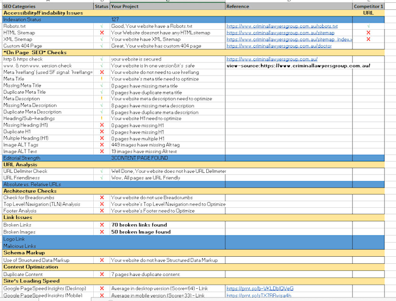Select the 'Indexation Status' cell

[x=48, y=19]
